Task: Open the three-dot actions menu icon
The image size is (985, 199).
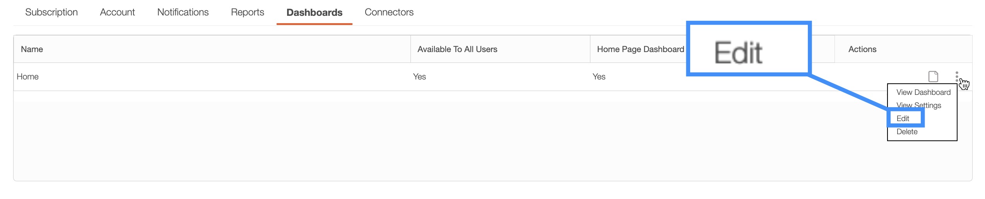Action: pyautogui.click(x=956, y=76)
